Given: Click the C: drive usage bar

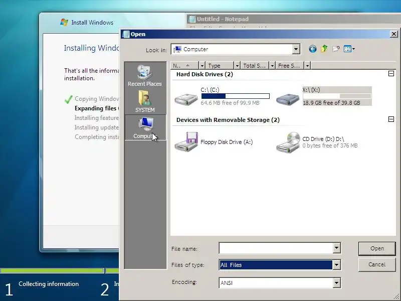Looking at the screenshot, I should pos(235,96).
